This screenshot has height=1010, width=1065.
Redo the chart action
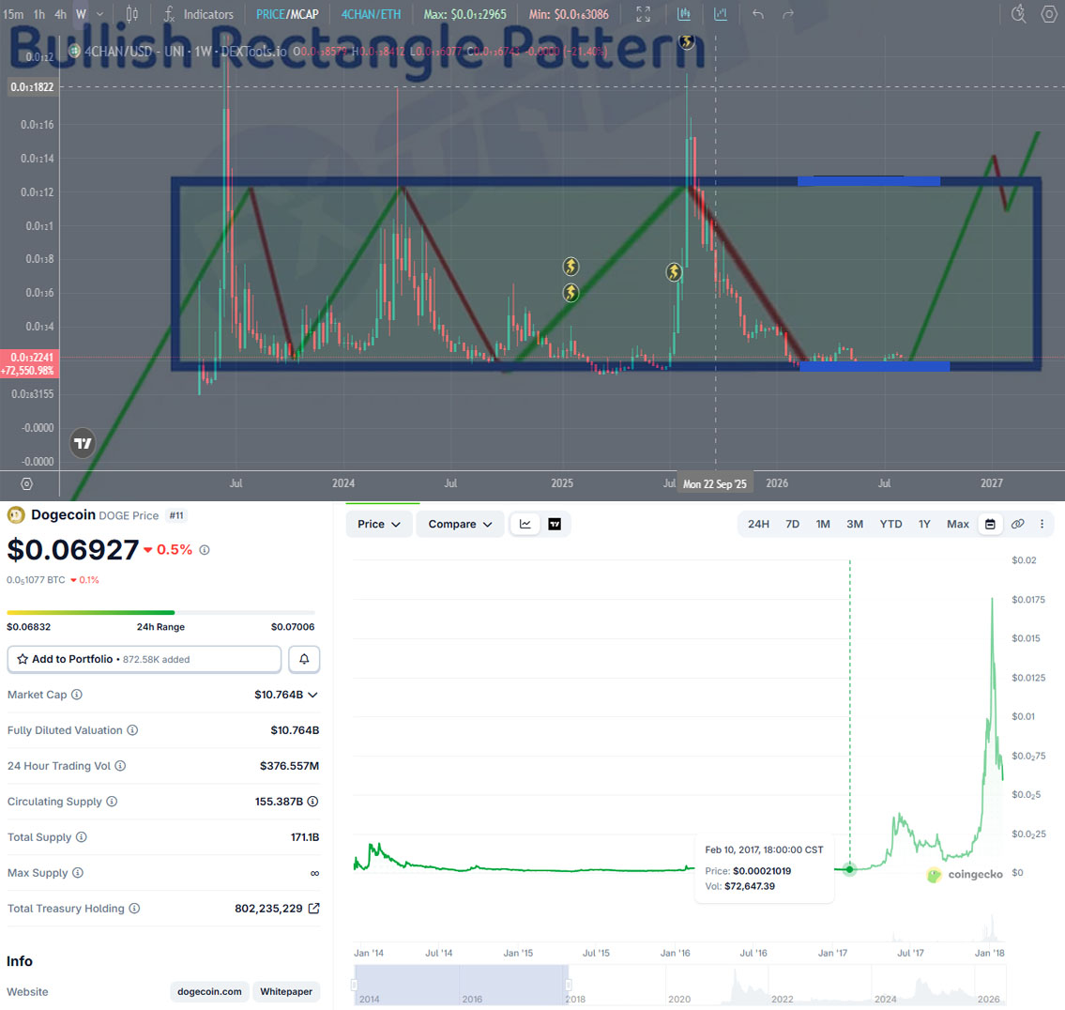788,14
